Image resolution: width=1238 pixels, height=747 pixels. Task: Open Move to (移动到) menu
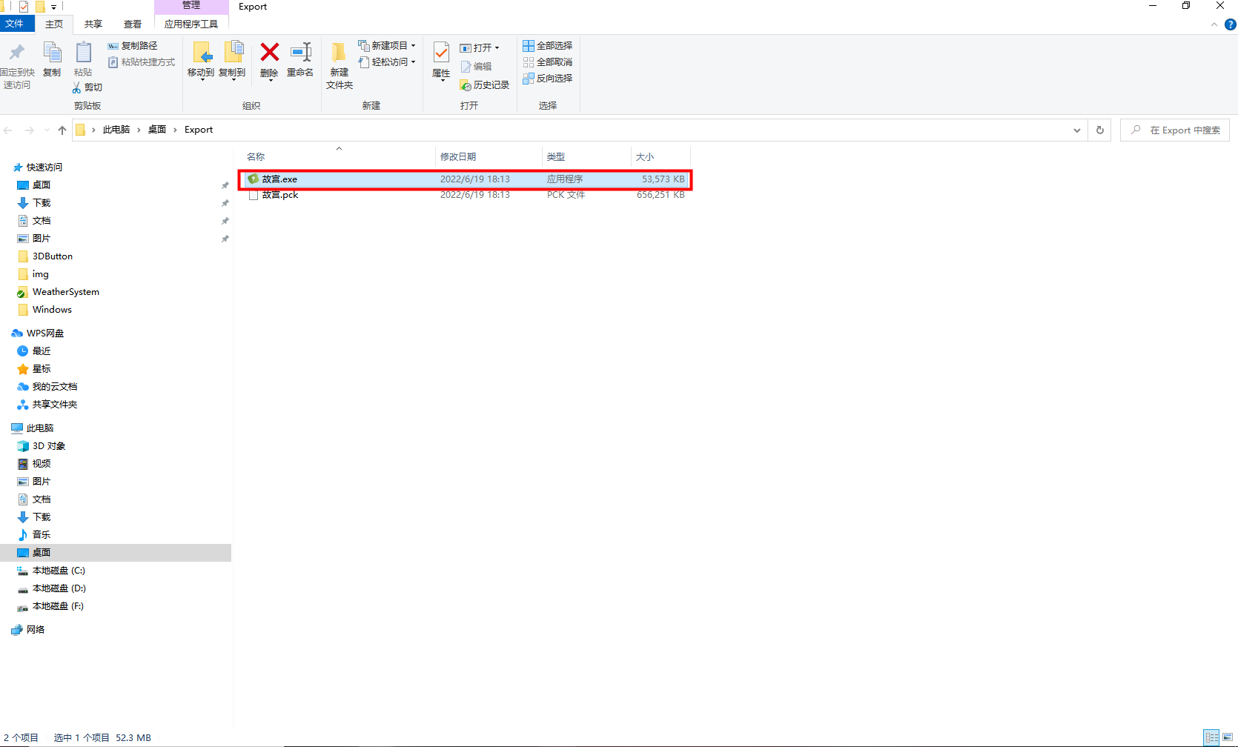point(201,61)
